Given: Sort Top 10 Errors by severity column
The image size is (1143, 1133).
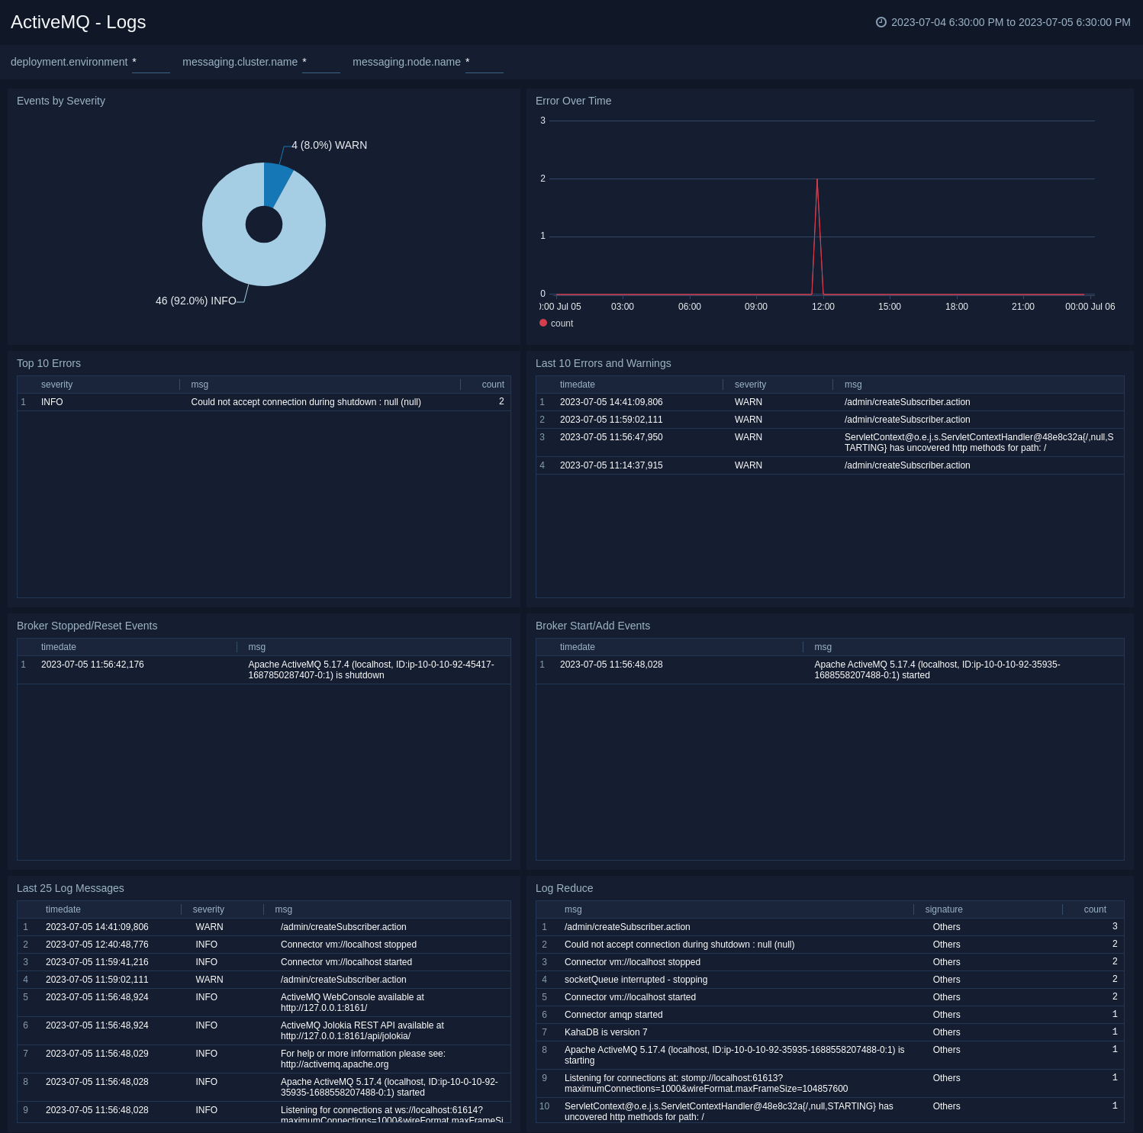Looking at the screenshot, I should pos(56,385).
